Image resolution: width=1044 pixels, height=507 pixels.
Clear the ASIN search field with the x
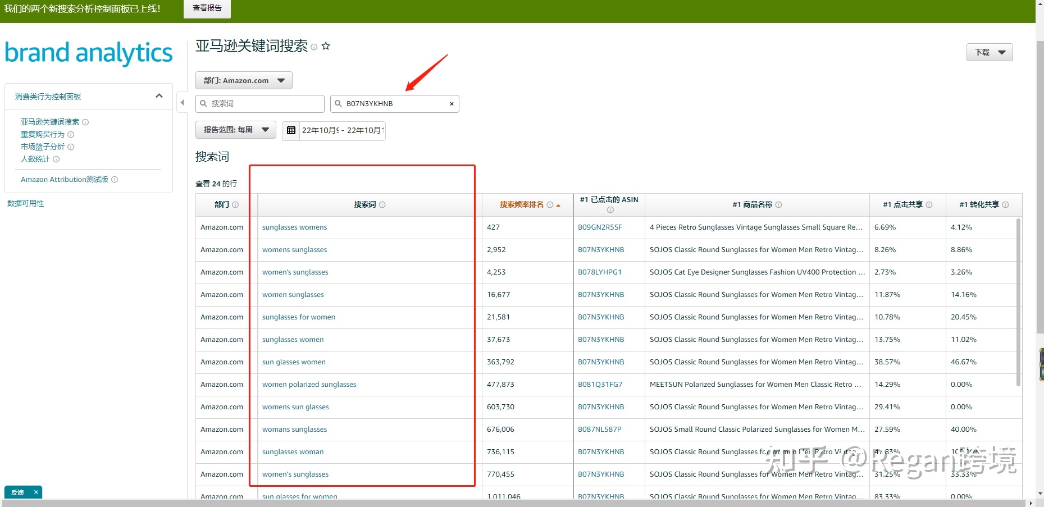click(x=452, y=104)
